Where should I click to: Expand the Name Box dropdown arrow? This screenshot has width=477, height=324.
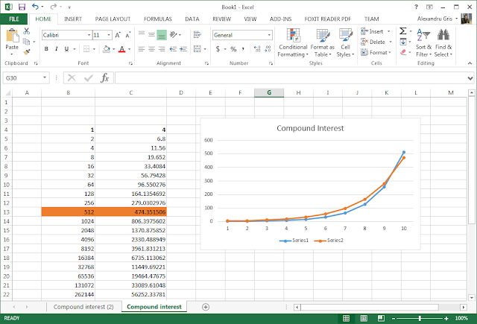pos(45,77)
